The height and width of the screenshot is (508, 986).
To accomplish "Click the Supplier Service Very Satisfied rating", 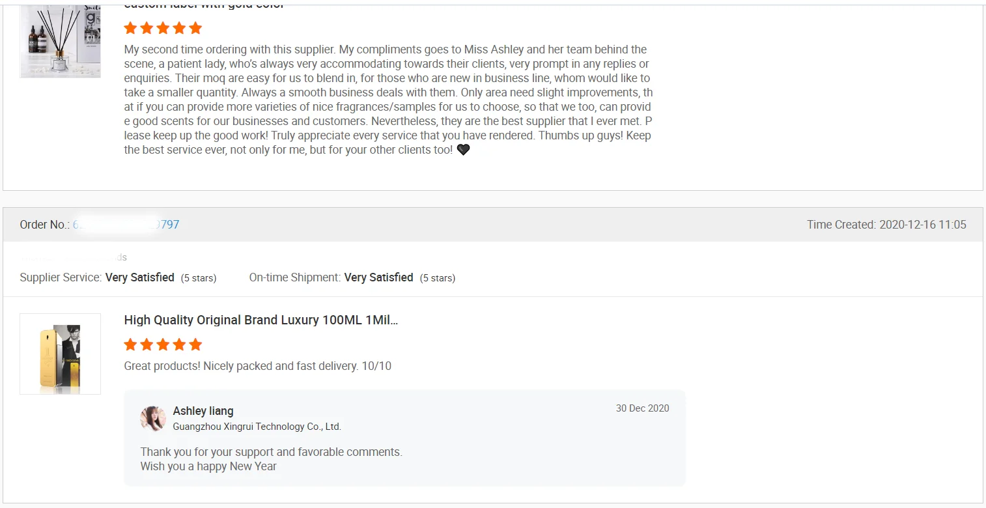I will coord(139,277).
